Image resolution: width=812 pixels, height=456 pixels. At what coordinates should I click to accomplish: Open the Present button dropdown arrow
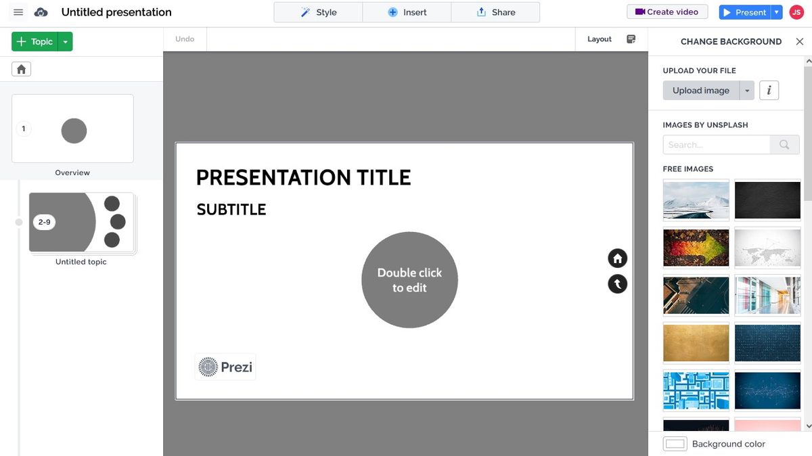point(775,12)
